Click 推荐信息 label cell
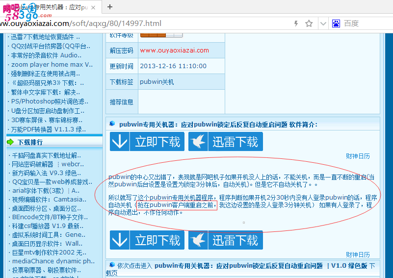Screen dimensions: 393x278 pos(122,102)
